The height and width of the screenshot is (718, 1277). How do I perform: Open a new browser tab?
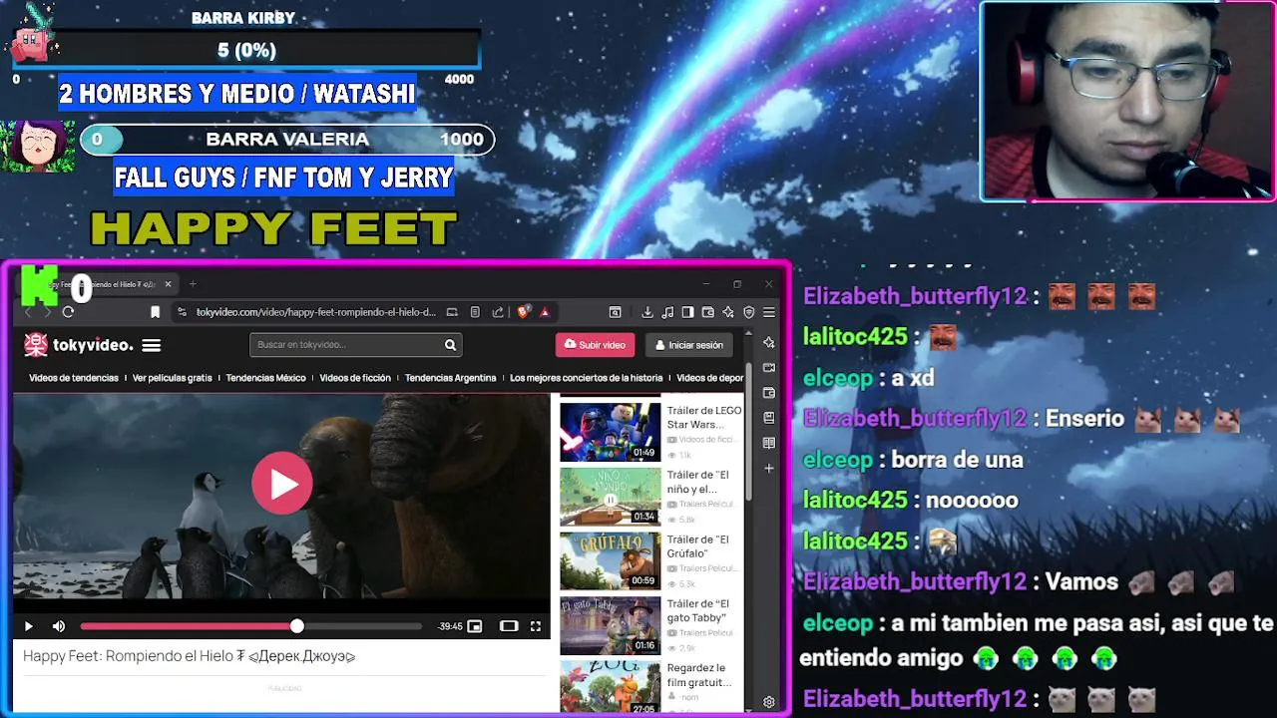point(193,284)
